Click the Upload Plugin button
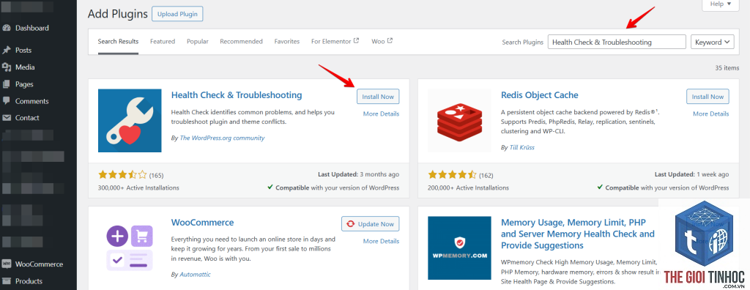This screenshot has width=750, height=290. (177, 14)
